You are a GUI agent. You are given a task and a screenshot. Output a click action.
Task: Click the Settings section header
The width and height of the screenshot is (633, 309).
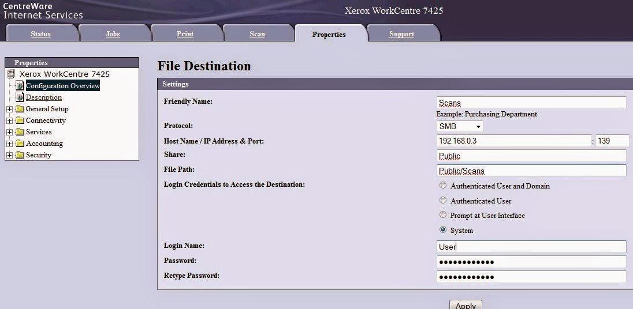(x=395, y=84)
